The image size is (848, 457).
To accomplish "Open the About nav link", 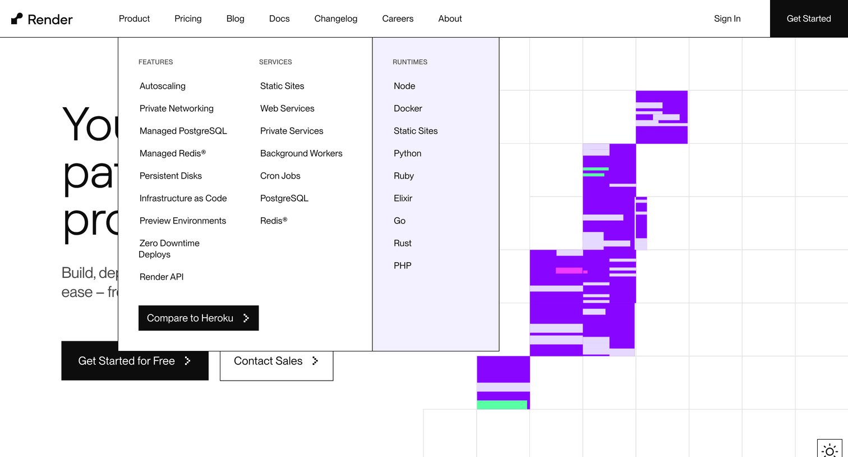I will pos(450,19).
